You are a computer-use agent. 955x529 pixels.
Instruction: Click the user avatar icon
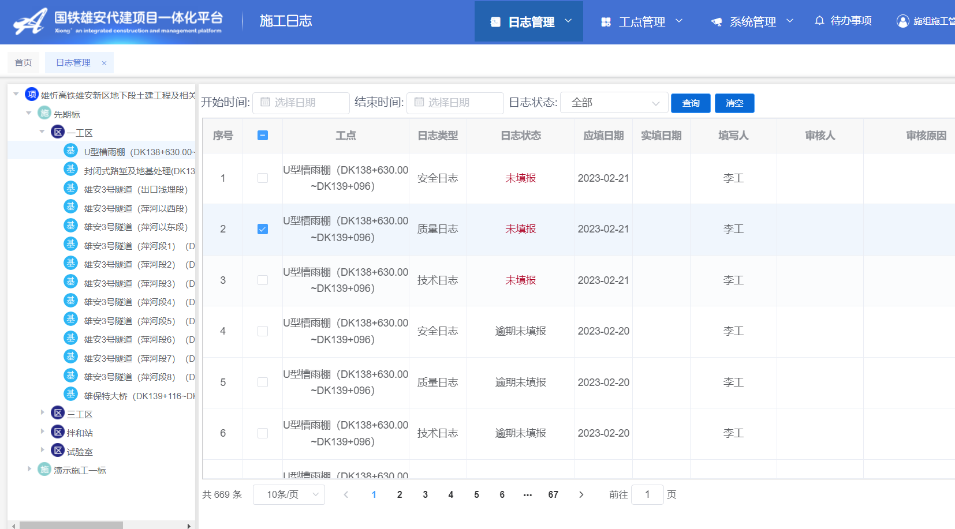(x=903, y=21)
